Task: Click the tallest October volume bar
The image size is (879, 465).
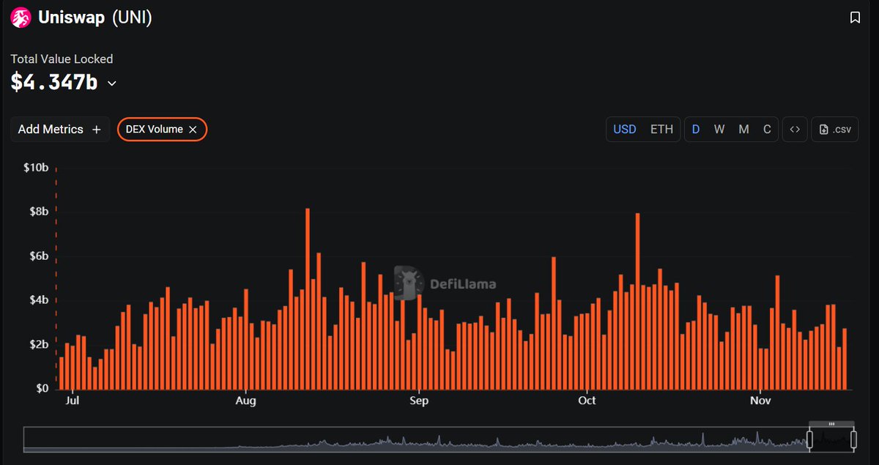Action: click(x=638, y=301)
